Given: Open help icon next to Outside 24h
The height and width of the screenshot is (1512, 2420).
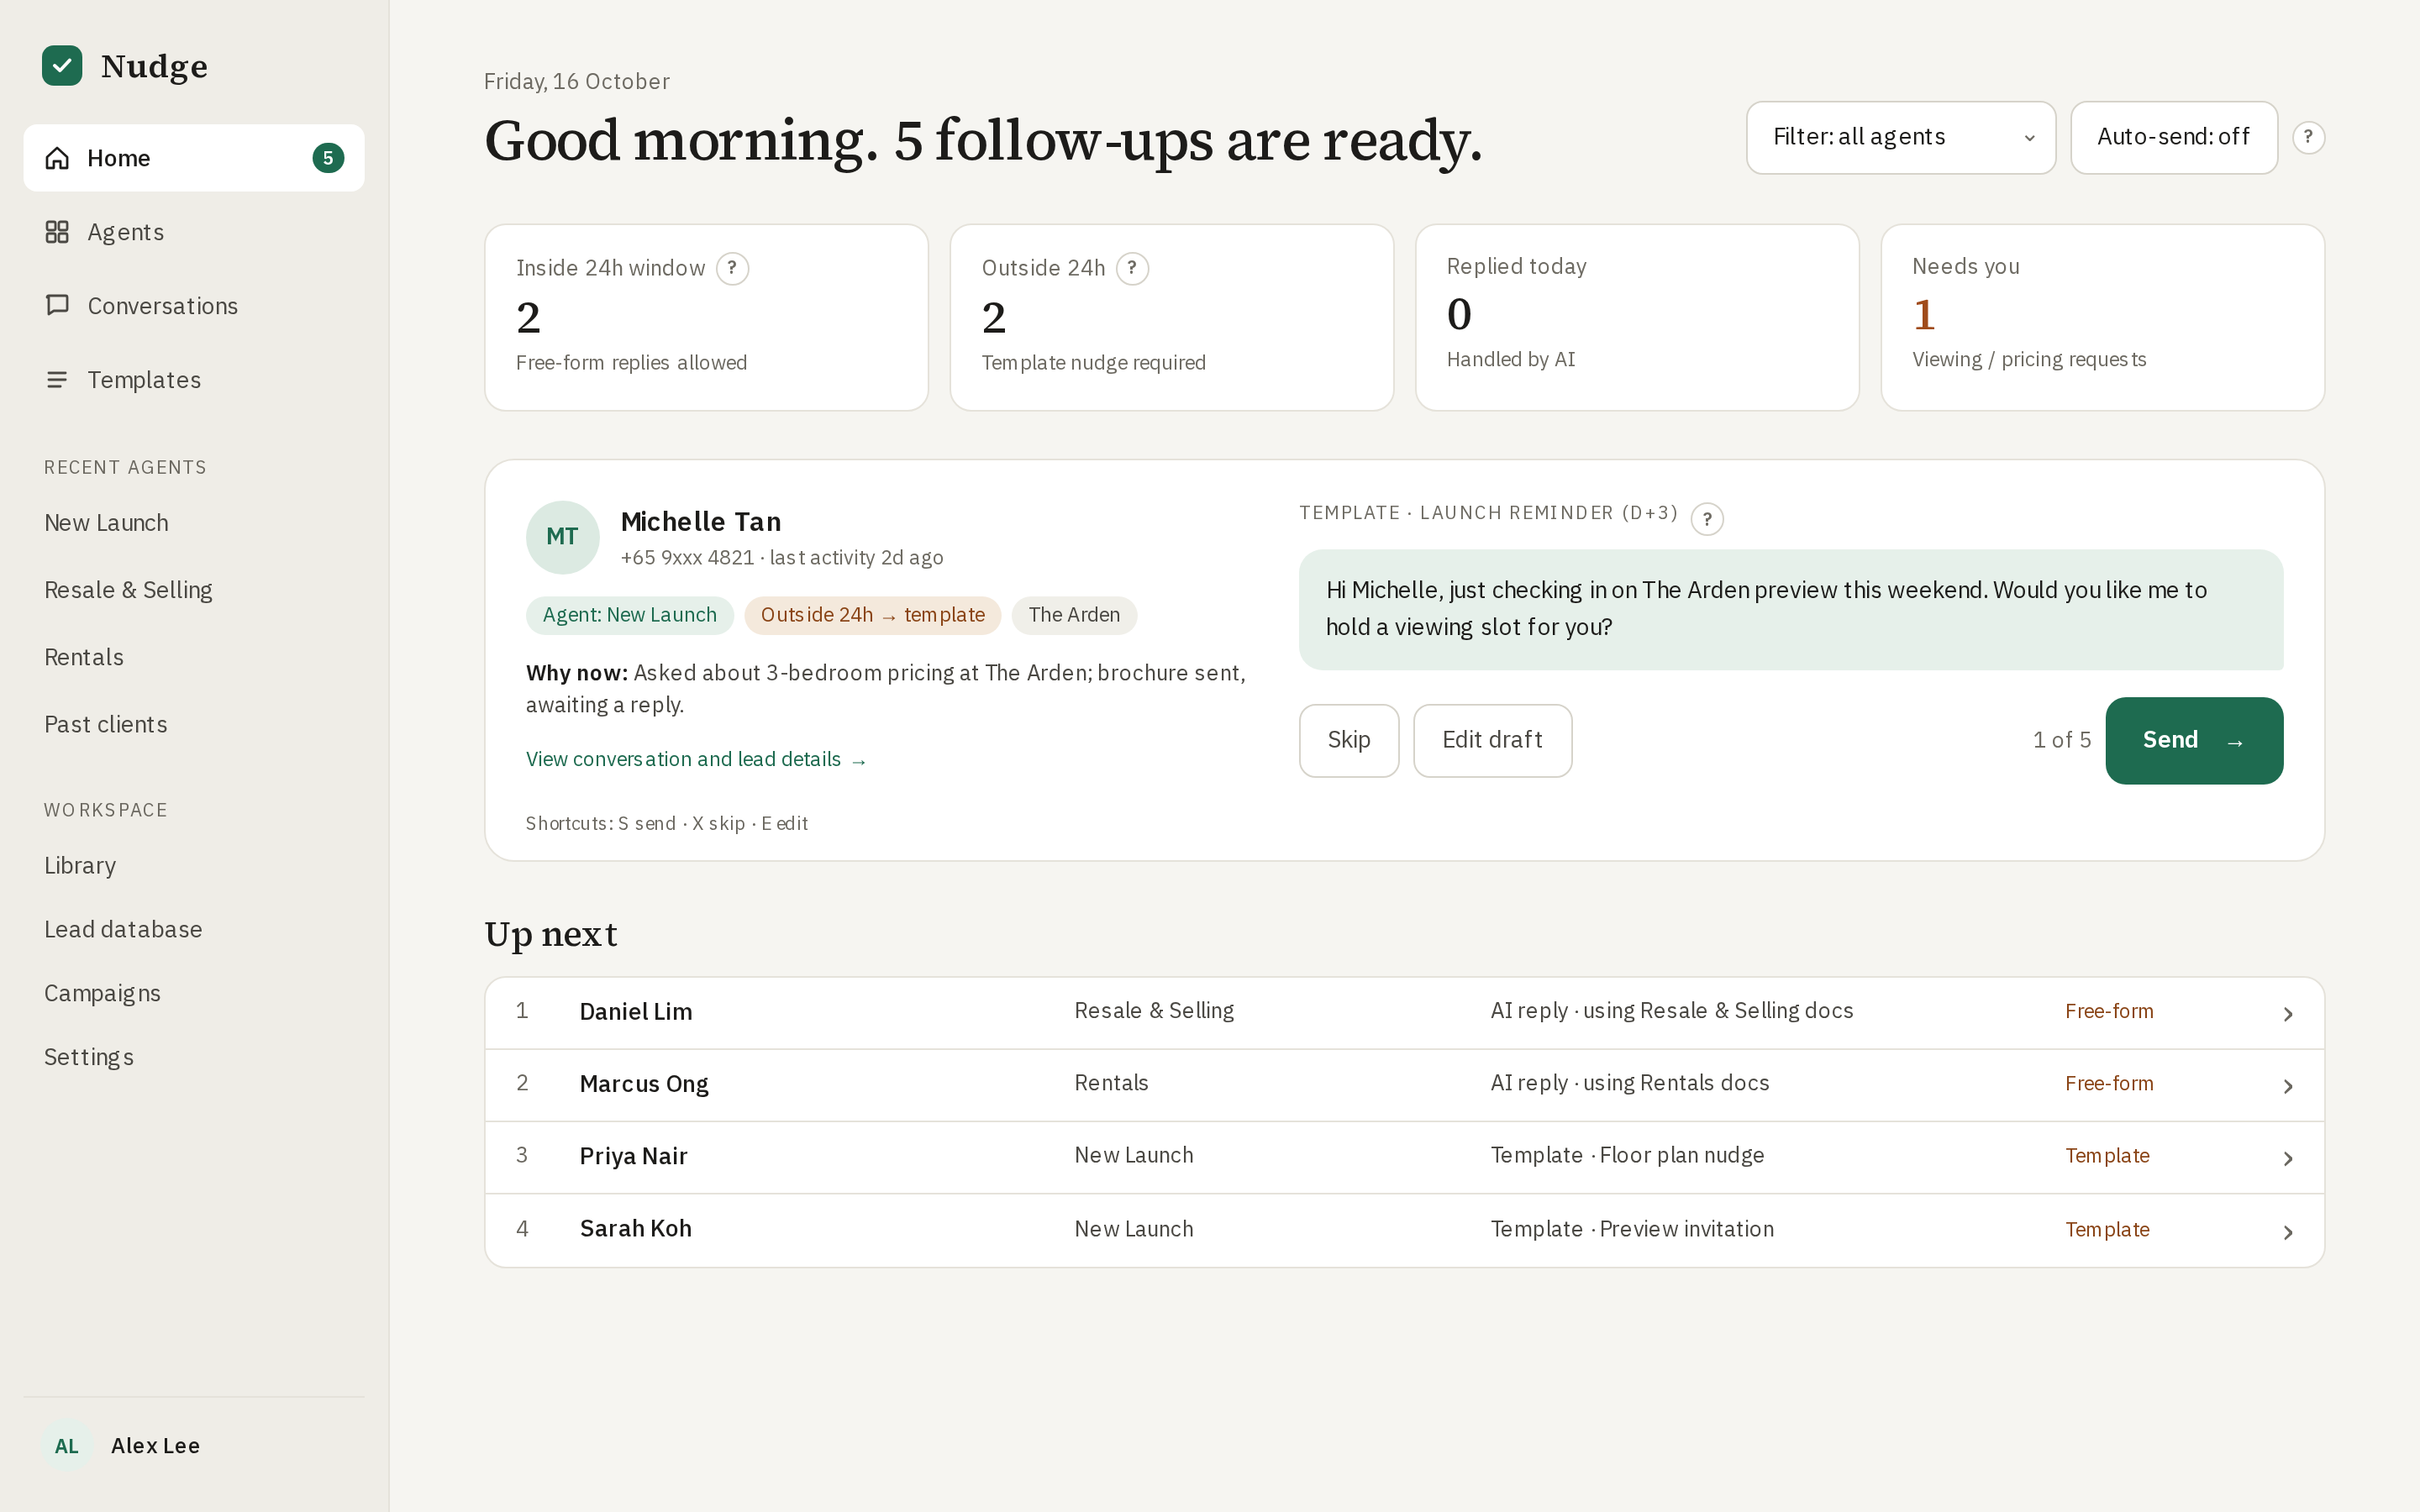Looking at the screenshot, I should pyautogui.click(x=1132, y=268).
